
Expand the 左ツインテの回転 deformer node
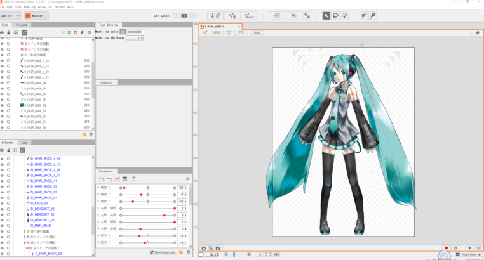[25, 237]
